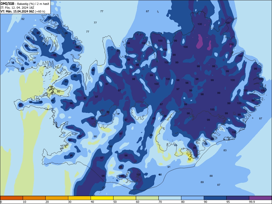Click the map value '86'
This screenshot has width=272, height=204.
pyautogui.click(x=95, y=136)
